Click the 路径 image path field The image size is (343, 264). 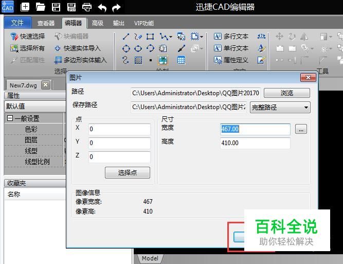tap(195, 93)
